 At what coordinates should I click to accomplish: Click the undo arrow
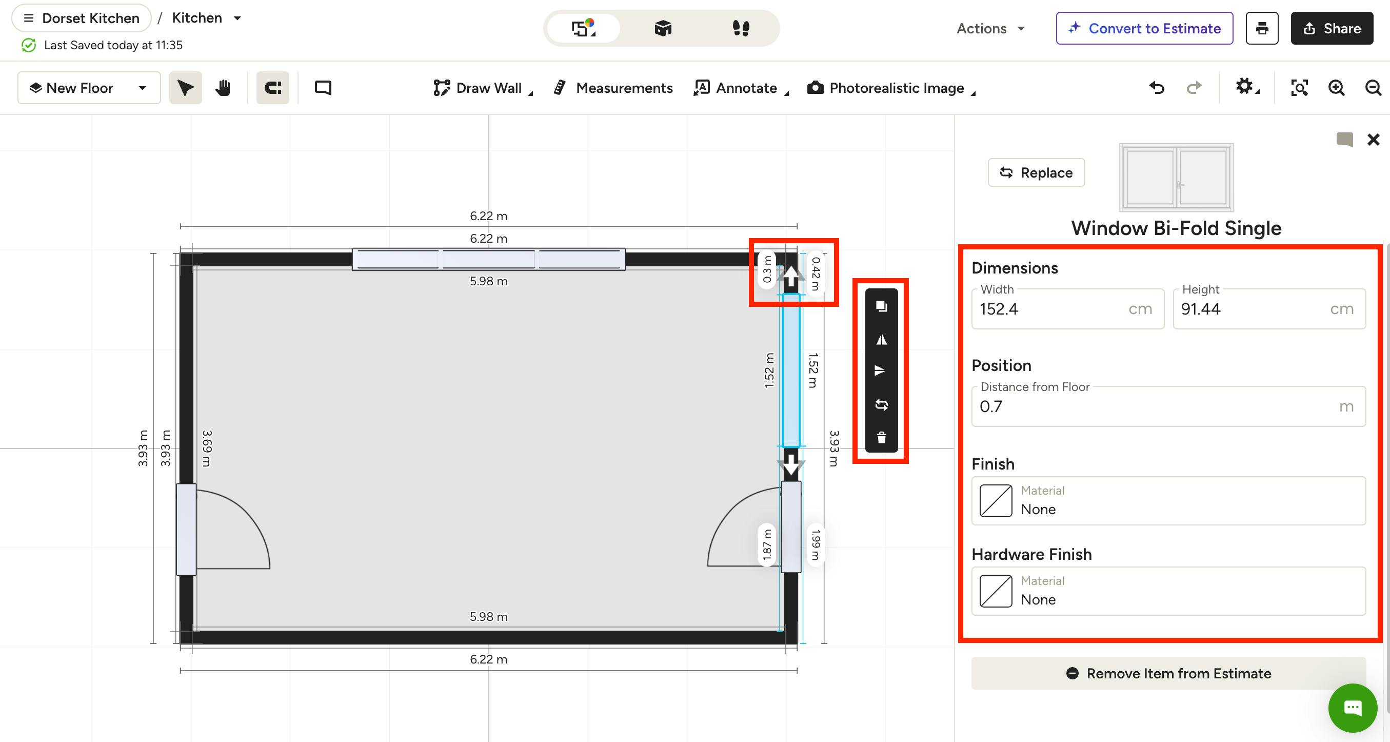click(x=1156, y=87)
